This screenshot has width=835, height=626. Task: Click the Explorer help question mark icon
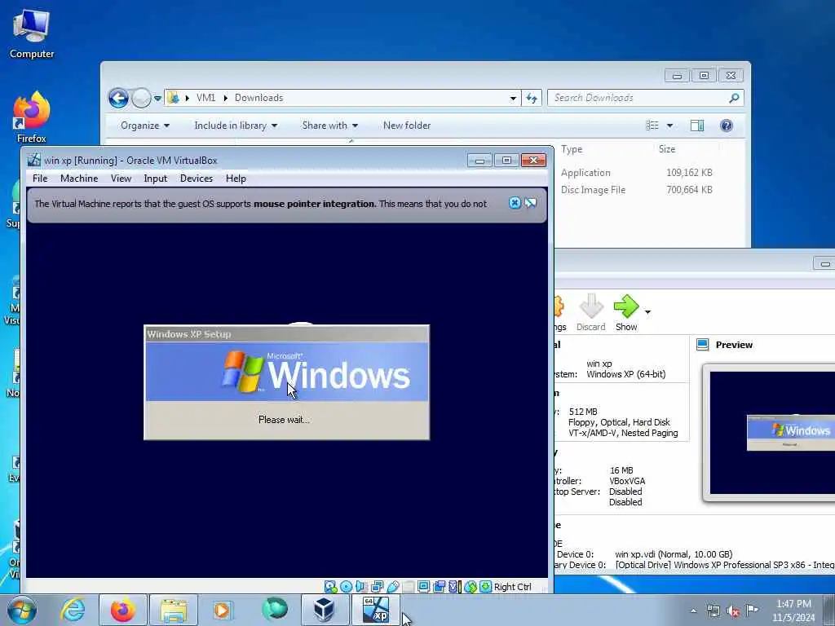[727, 126]
